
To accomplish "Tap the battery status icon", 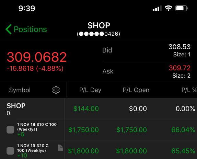I will click(x=182, y=8).
